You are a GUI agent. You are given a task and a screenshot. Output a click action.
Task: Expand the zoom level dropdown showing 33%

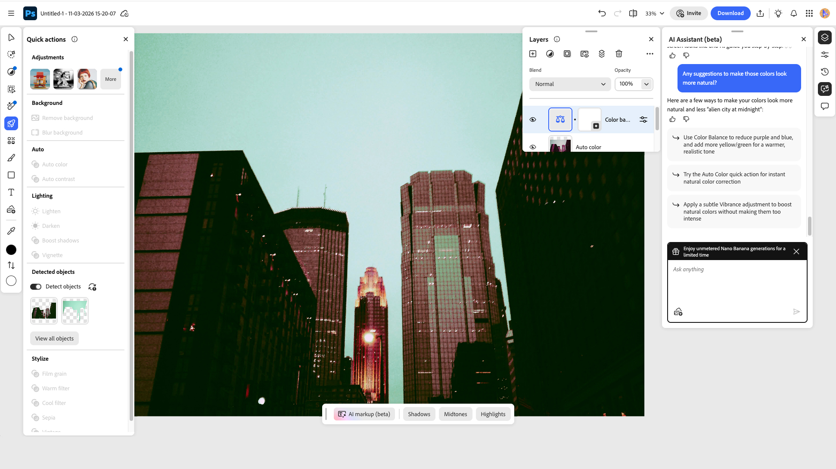pyautogui.click(x=654, y=13)
